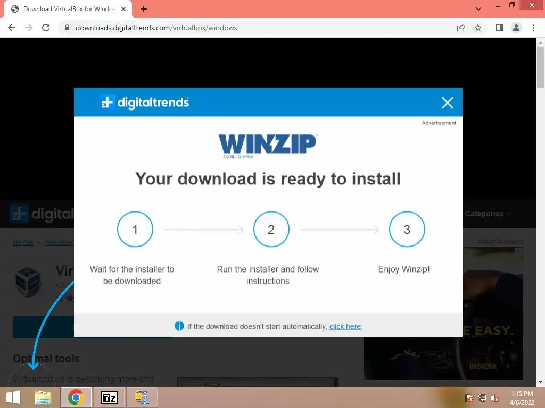
Task: Click the scrollbar down arrow
Action: tap(540, 382)
